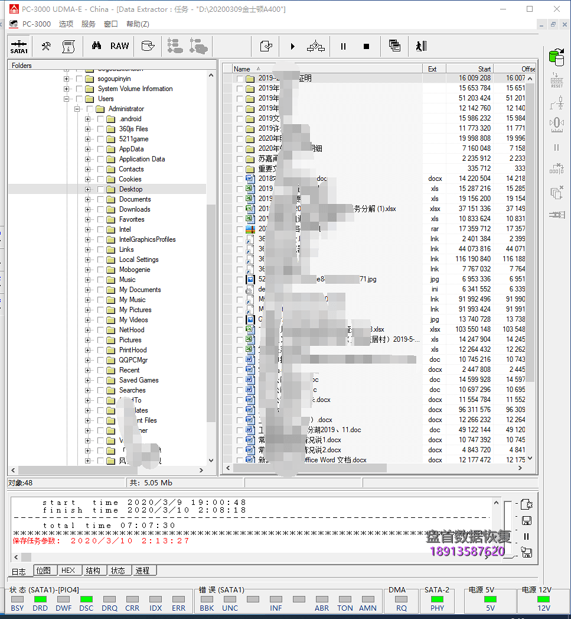Expand the Saved Games folder node
Image resolution: width=571 pixels, height=619 pixels.
87,380
